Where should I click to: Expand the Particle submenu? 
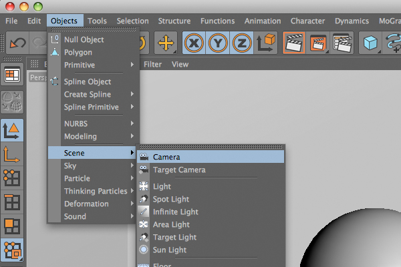point(92,178)
